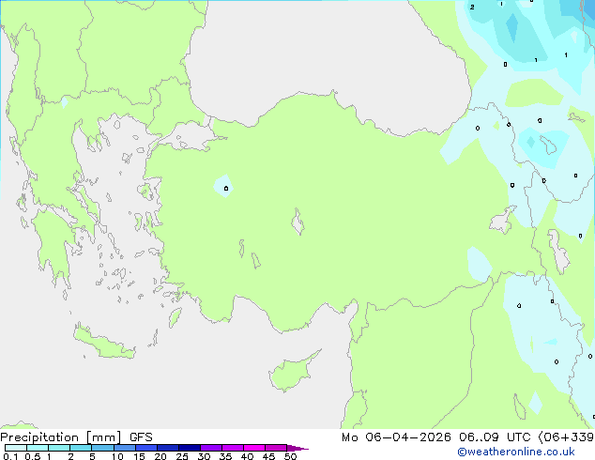Pick the 45–50 mm legend swatch
This screenshot has width=595, height=460.
pyautogui.click(x=276, y=448)
